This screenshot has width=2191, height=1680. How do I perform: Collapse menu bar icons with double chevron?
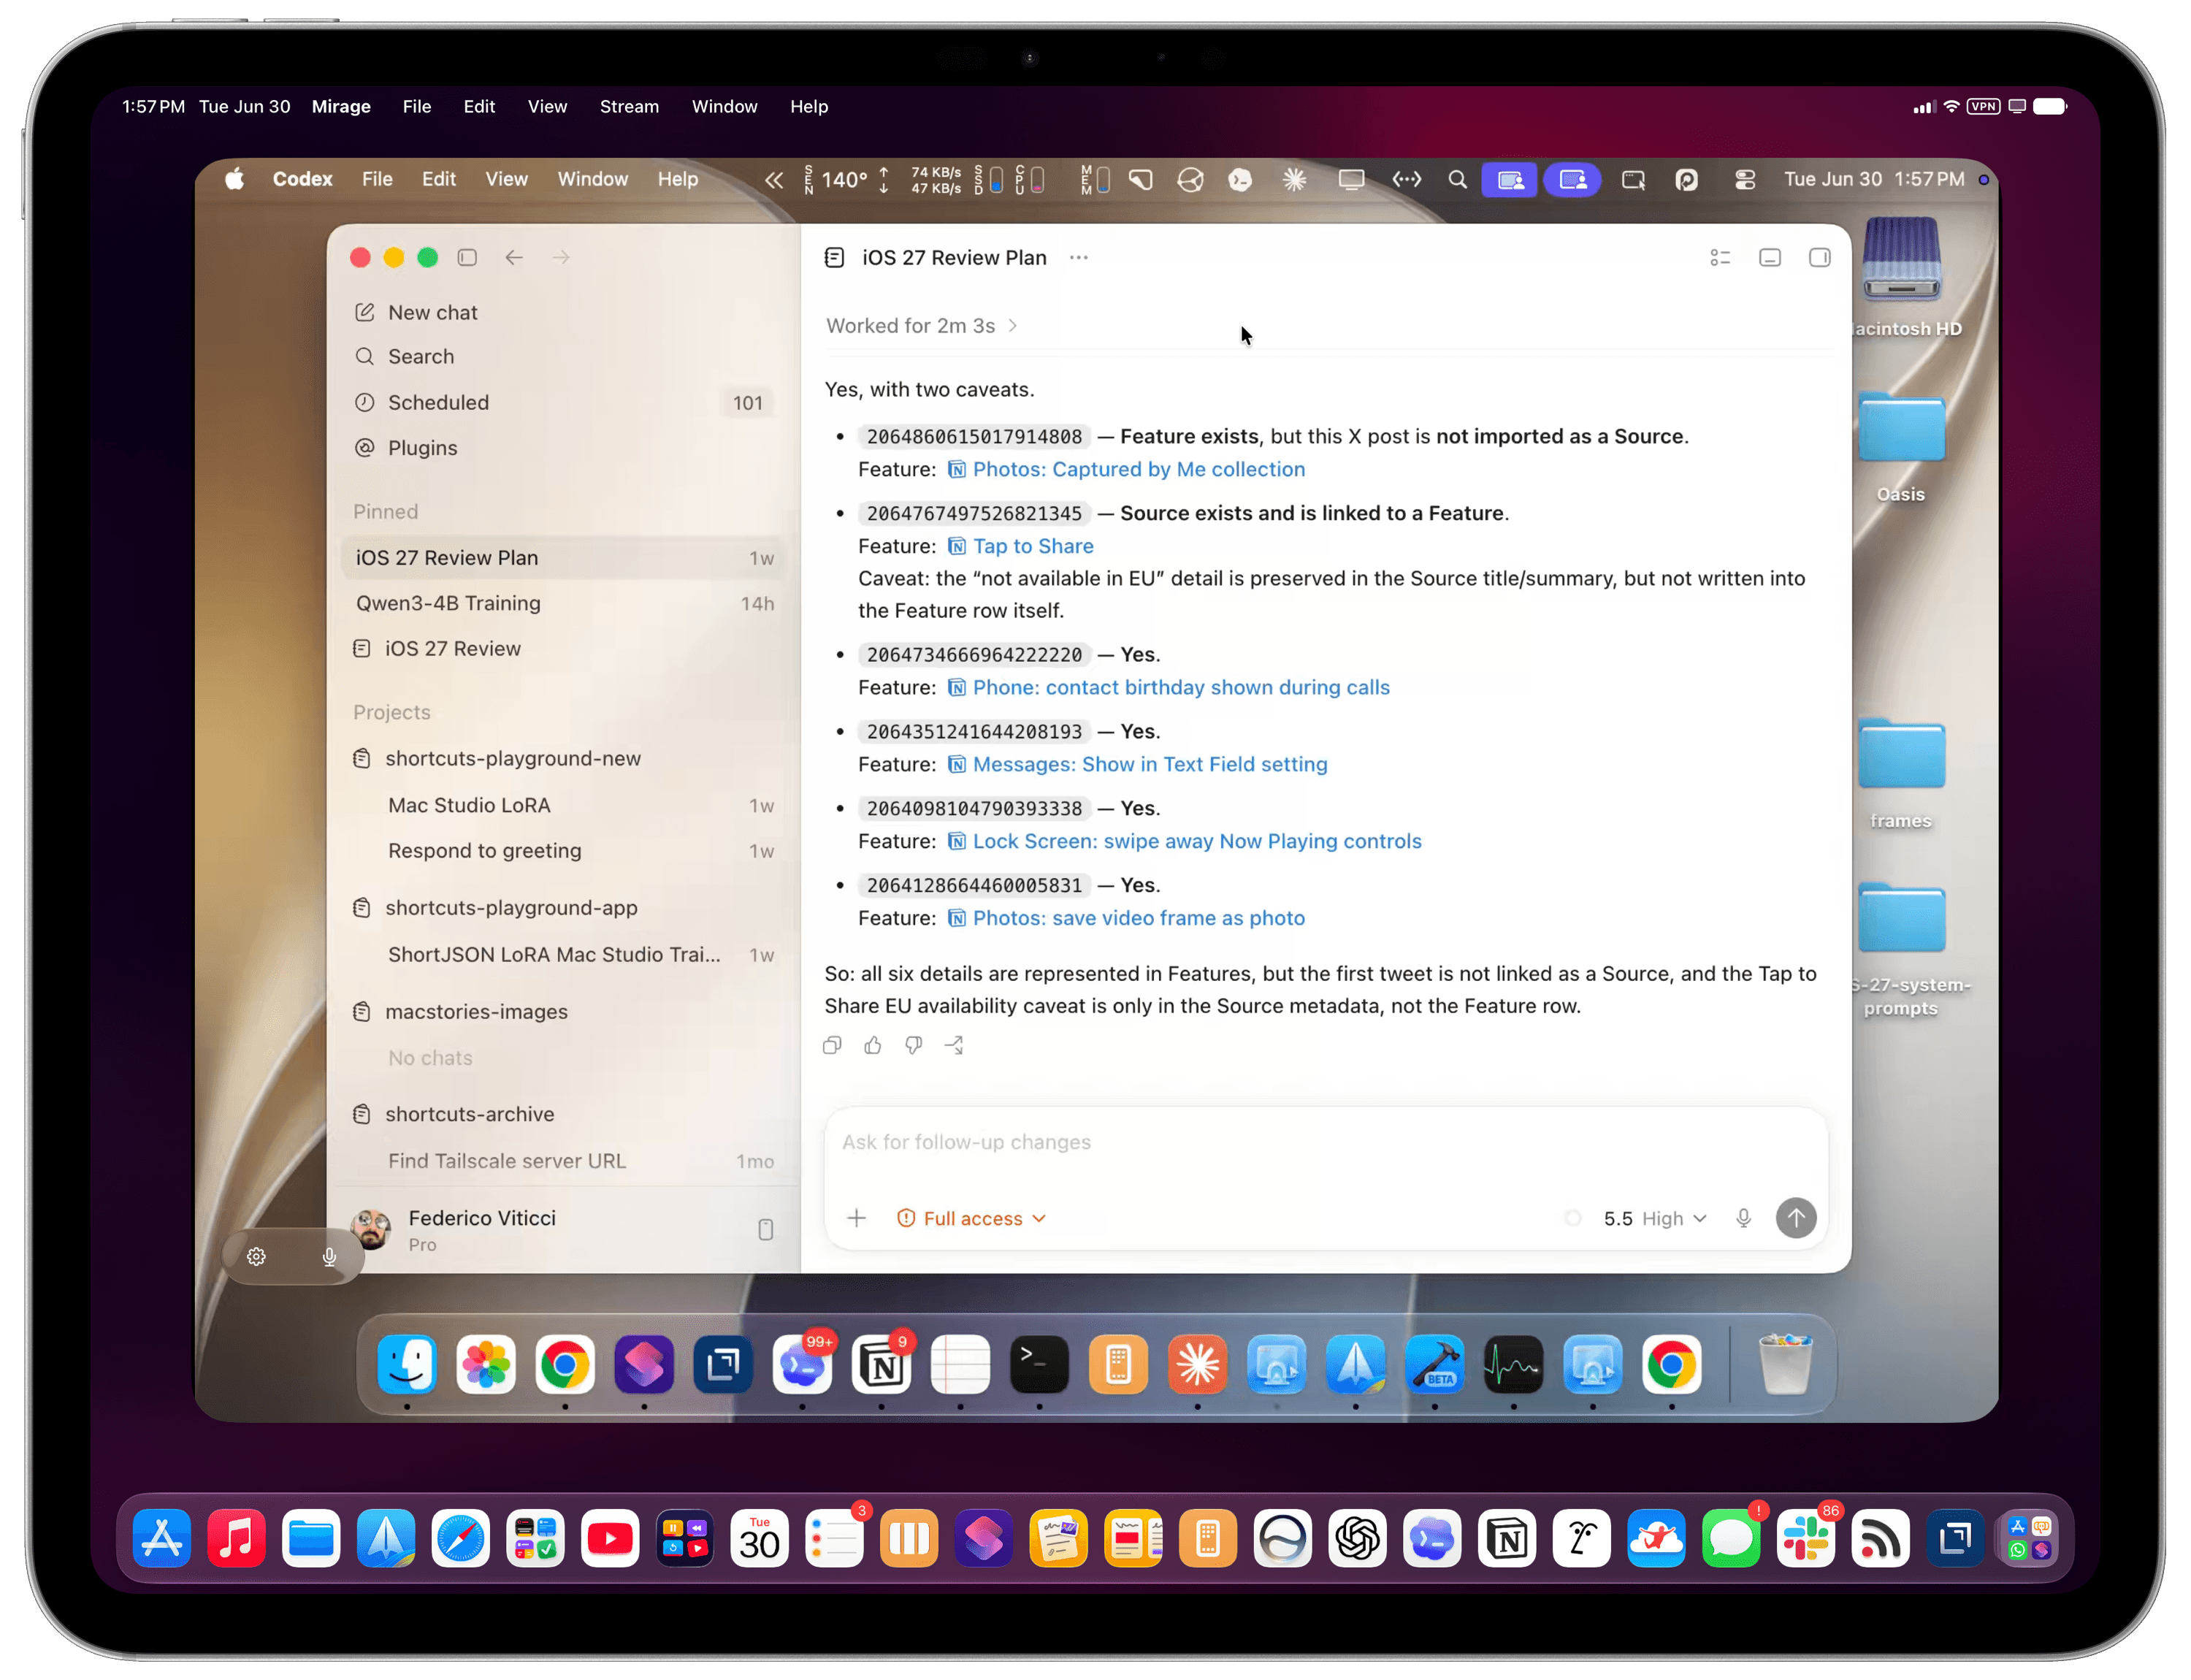pos(773,179)
